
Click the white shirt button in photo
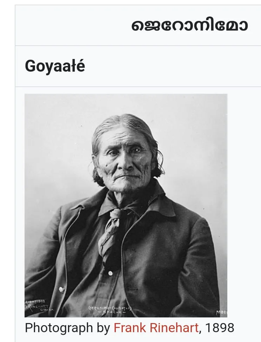tap(111, 273)
